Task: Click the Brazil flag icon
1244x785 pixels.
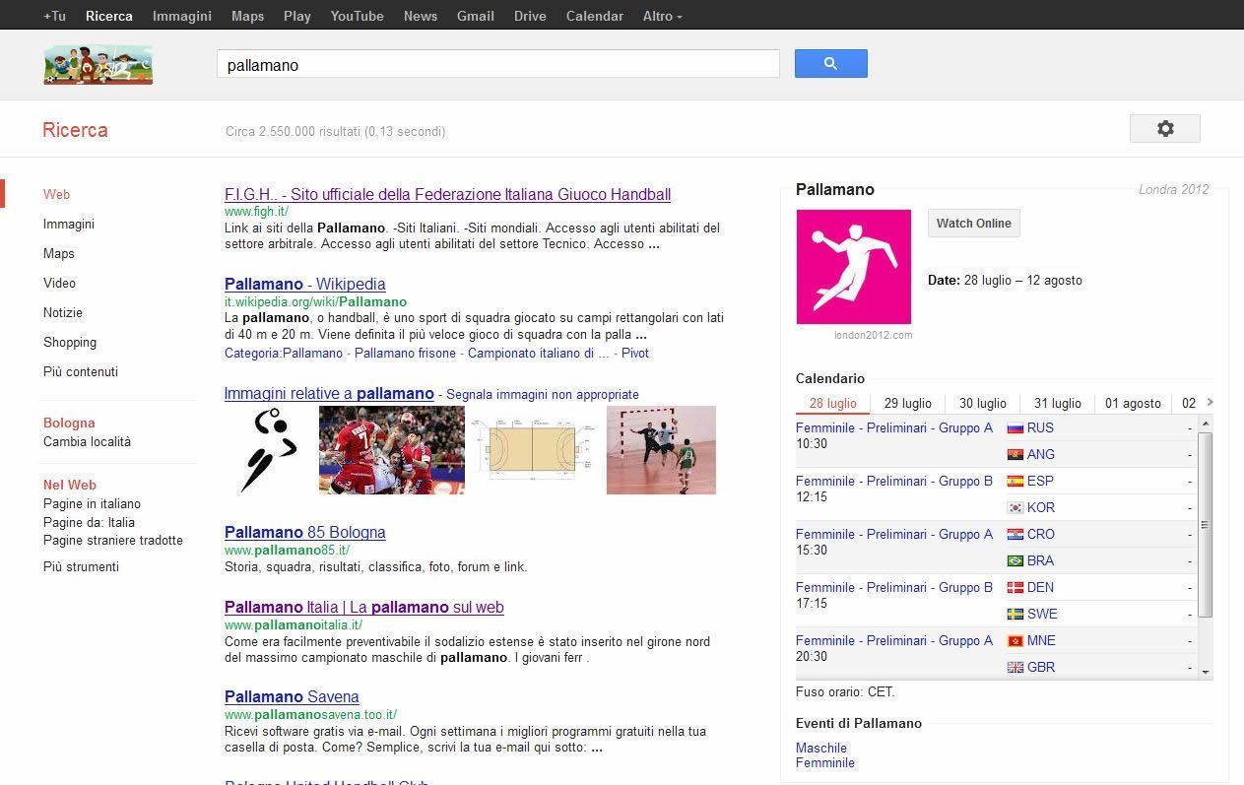Action: point(1015,561)
